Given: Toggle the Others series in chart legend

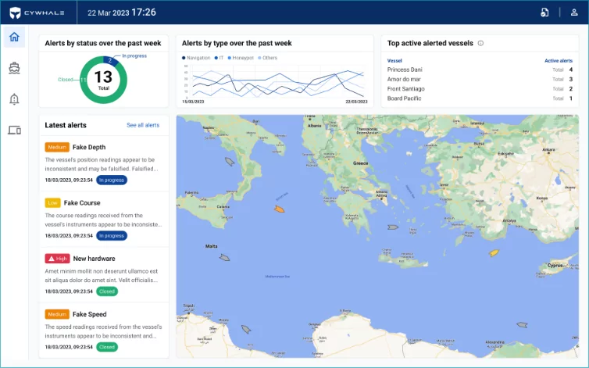Looking at the screenshot, I should point(268,58).
